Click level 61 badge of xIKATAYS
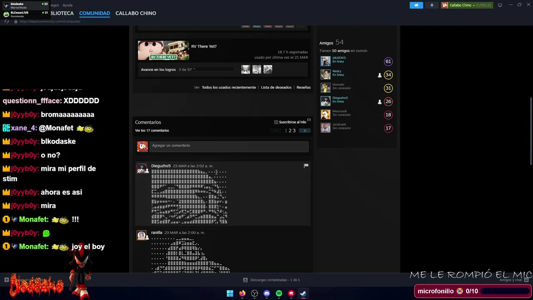 (x=388, y=62)
